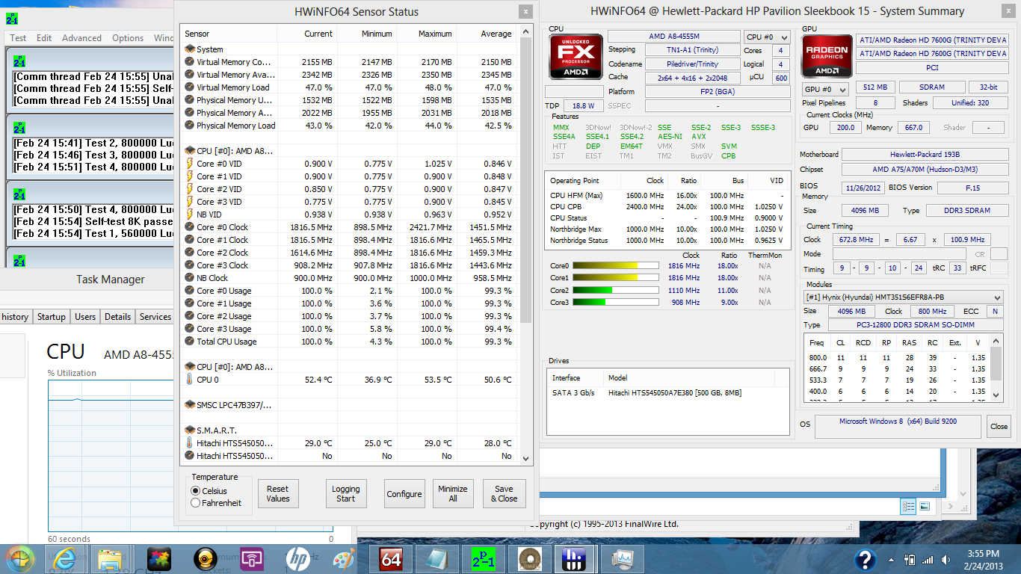Click the Prime95 title bar icon
The image size is (1021, 574).
(12, 18)
